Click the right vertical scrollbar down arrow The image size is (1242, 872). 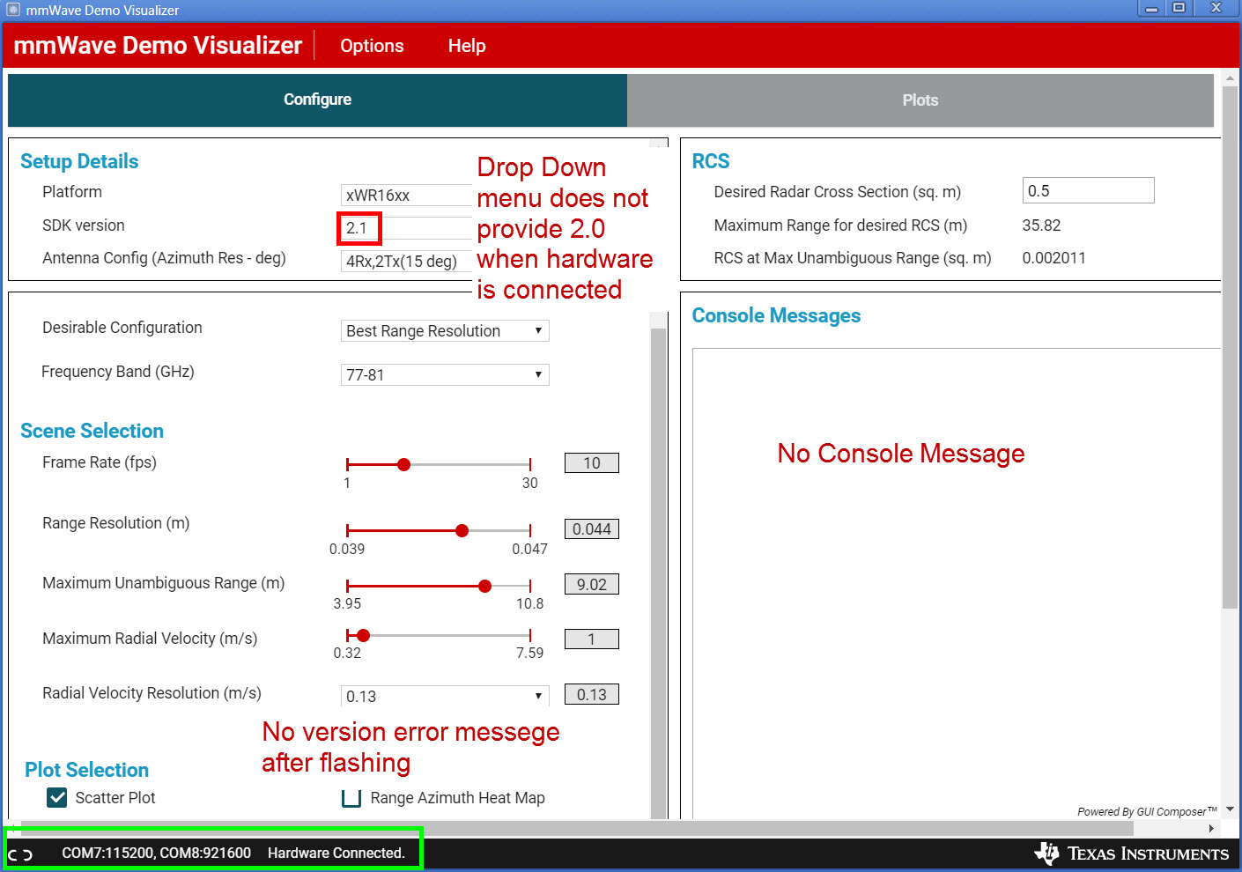(x=1231, y=809)
